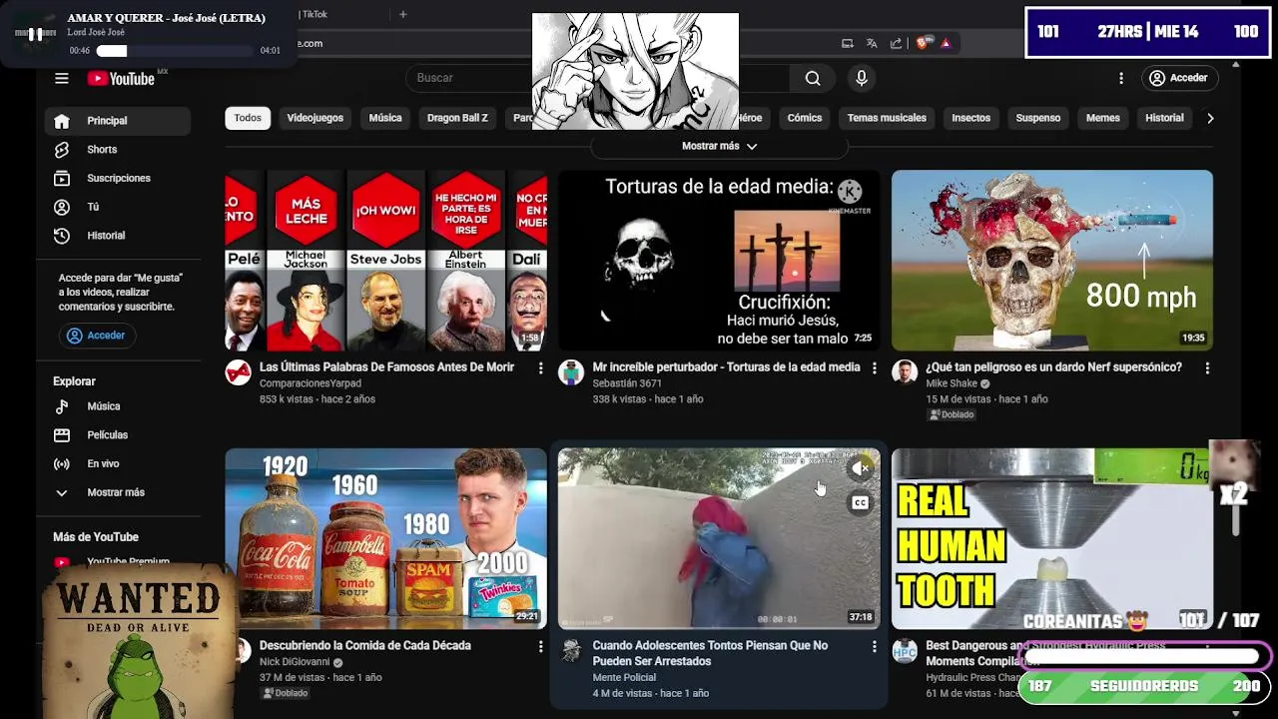
Task: Open the browser install-app icon
Action: (x=848, y=43)
